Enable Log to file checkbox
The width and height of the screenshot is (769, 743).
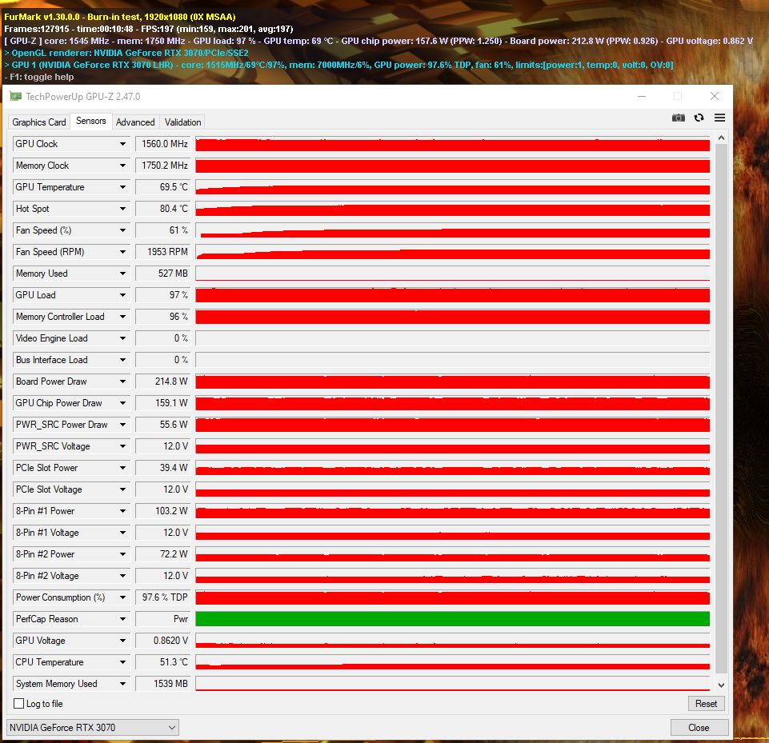tap(19, 703)
